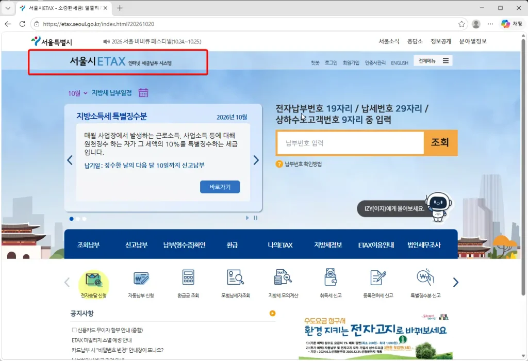Click the 인증서관리 link
Image resolution: width=528 pixels, height=361 pixels.
375,62
